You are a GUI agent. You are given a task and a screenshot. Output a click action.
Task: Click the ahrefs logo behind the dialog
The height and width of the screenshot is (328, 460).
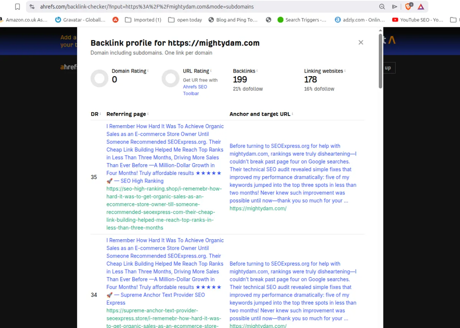69,67
